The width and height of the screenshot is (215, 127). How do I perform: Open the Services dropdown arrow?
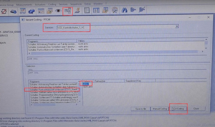177,26
